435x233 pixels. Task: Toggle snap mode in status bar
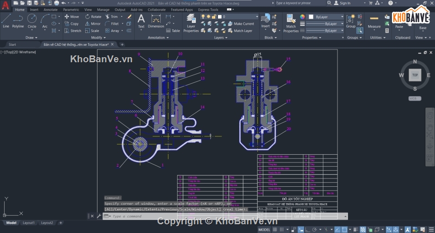282,229
